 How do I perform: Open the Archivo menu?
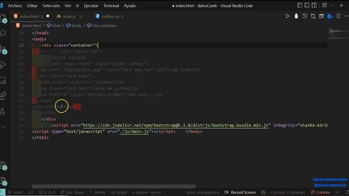point(15,6)
